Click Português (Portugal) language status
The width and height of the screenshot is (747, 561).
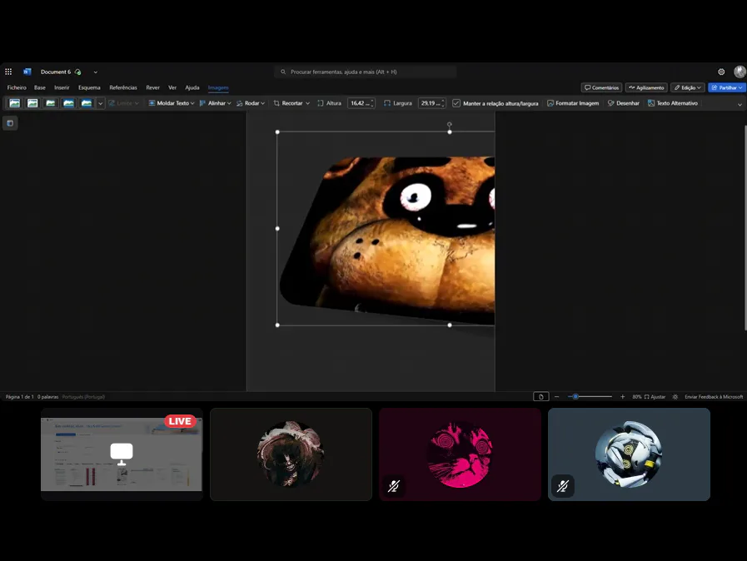[83, 397]
